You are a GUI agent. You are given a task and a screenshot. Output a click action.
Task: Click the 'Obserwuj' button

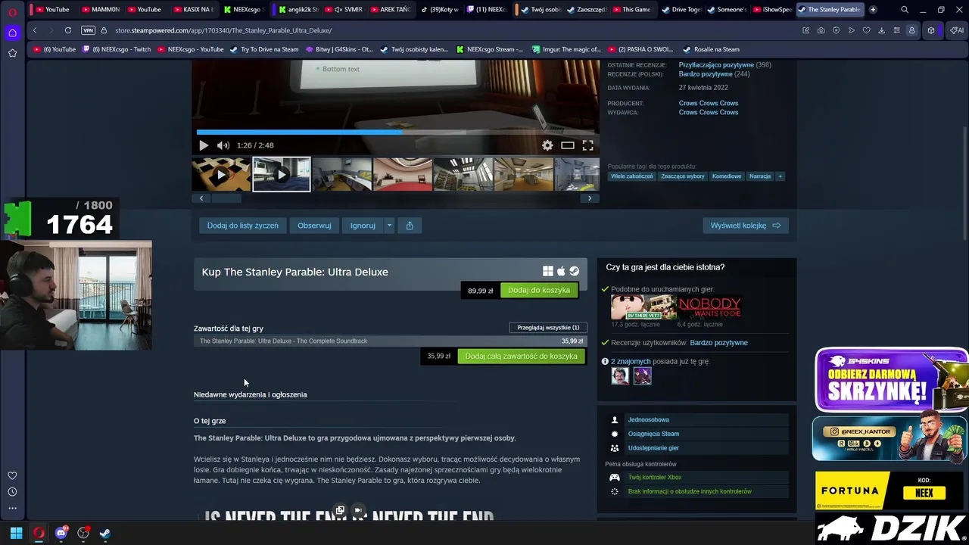[x=314, y=226]
